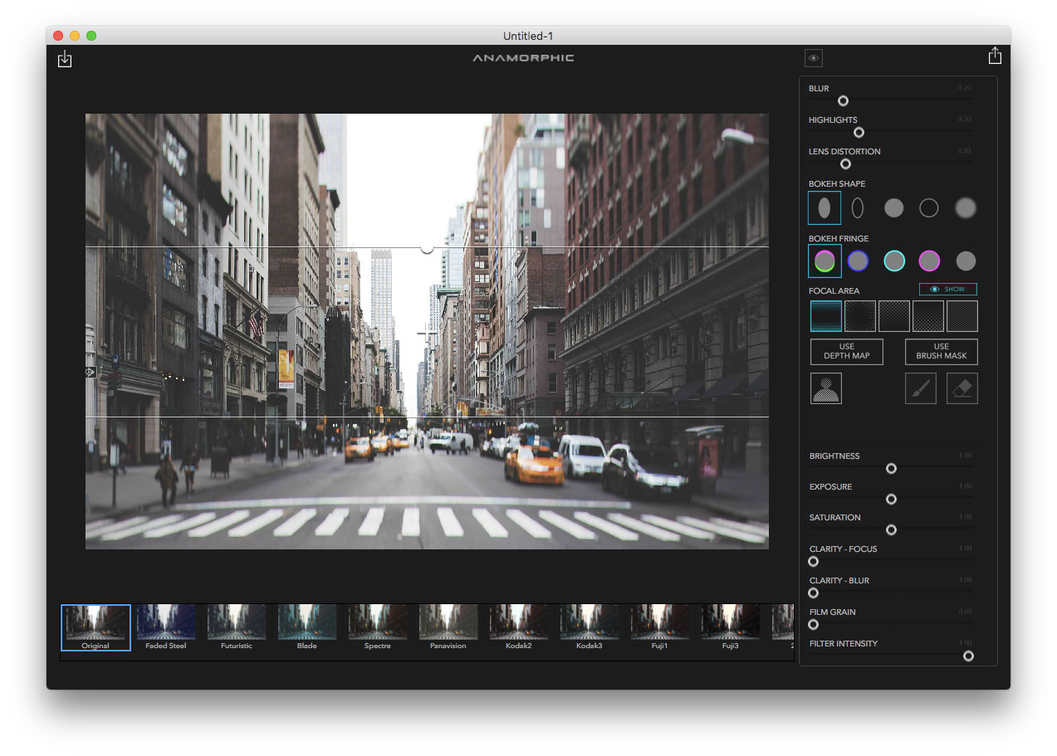Image resolution: width=1057 pixels, height=756 pixels.
Task: Select the first focal area gradient pattern
Action: pos(825,316)
